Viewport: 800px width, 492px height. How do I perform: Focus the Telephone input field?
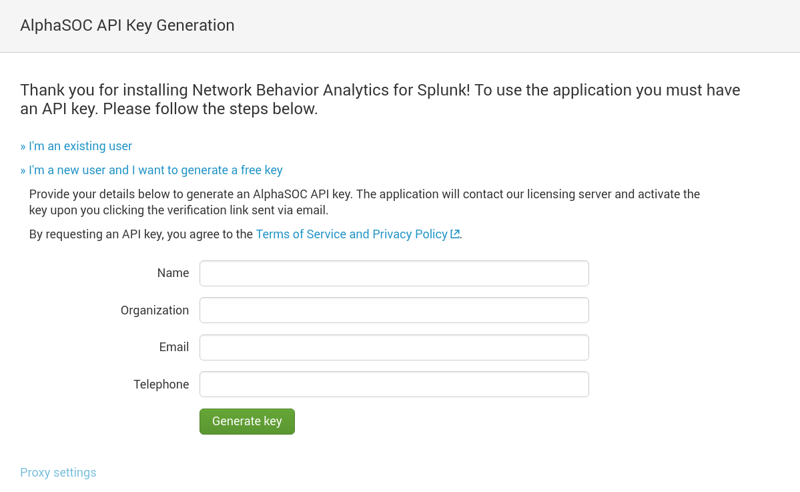[394, 385]
